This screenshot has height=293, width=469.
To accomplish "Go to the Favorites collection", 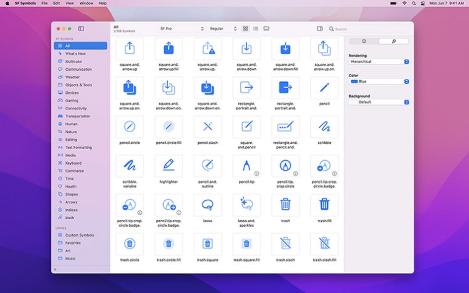I will point(73,243).
